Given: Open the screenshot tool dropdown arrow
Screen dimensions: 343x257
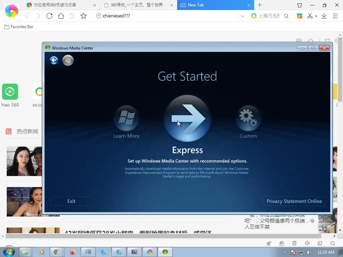Looking at the screenshot, I should [316, 16].
